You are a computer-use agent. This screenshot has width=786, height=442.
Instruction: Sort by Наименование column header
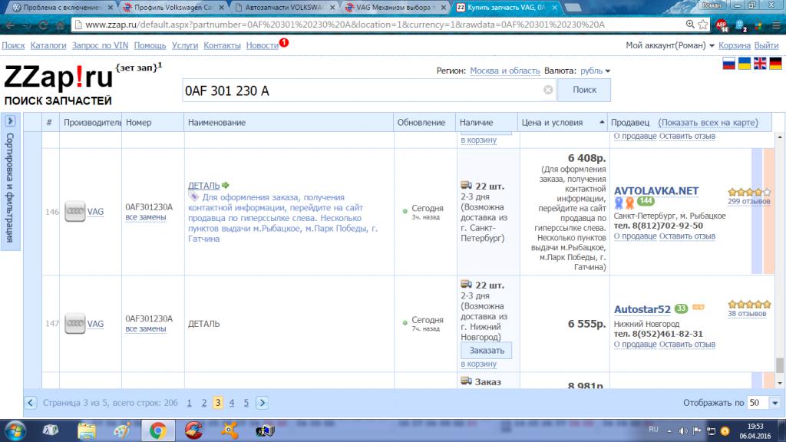click(x=216, y=122)
